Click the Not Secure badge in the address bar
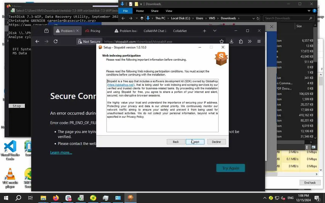This screenshot has width=325, height=203. pos(89,42)
